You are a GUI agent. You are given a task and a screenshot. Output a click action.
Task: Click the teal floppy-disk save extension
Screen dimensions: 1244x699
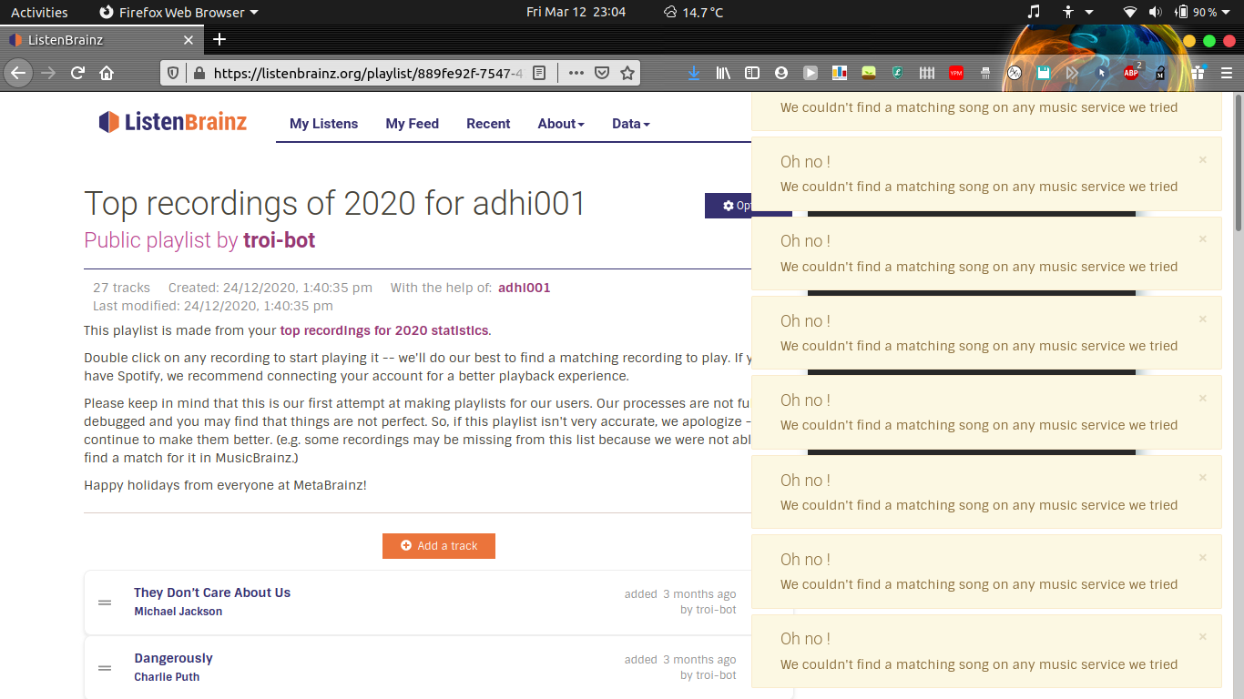pos(1044,73)
